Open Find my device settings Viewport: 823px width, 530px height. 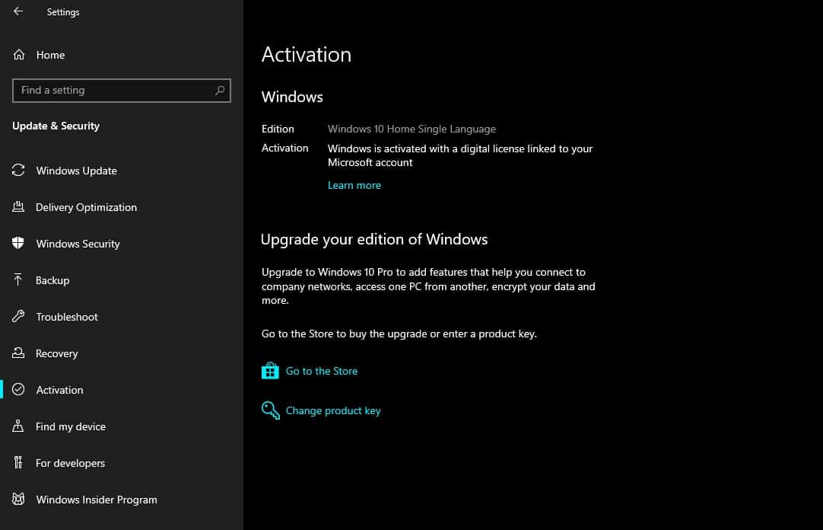[x=71, y=426]
